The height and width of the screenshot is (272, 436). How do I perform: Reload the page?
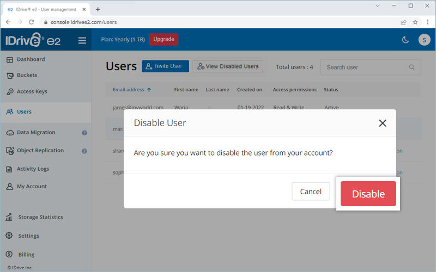click(x=32, y=22)
